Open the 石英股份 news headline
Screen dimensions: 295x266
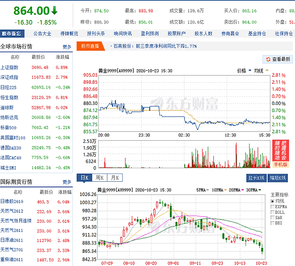coord(154,46)
